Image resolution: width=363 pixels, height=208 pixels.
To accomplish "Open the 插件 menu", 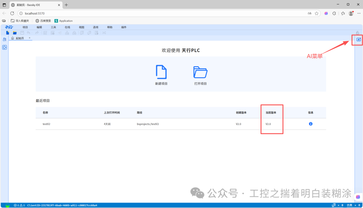I will (x=124, y=27).
